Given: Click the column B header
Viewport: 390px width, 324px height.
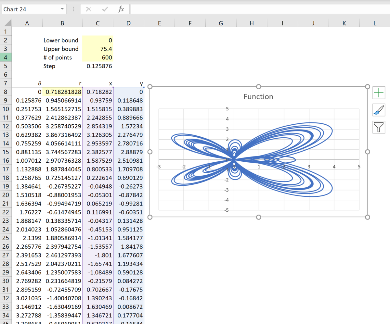Looking at the screenshot, I should point(62,23).
